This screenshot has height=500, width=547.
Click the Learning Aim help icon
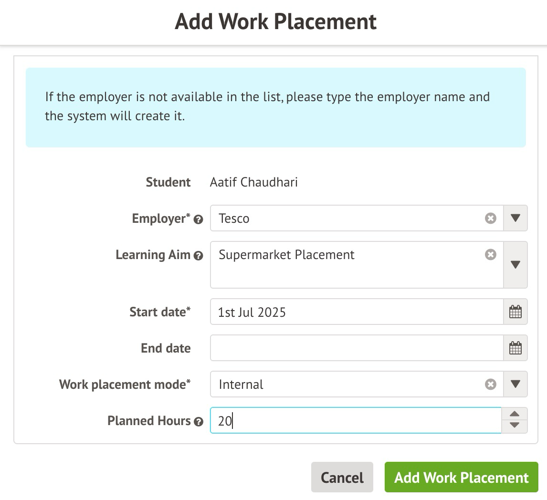199,256
